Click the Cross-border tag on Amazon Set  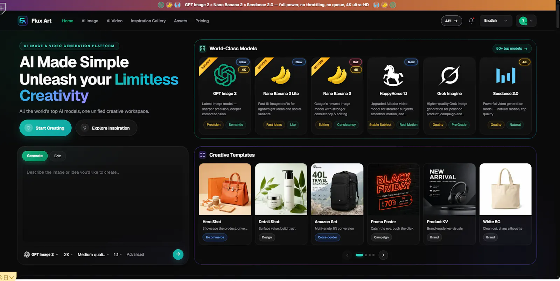click(327, 237)
